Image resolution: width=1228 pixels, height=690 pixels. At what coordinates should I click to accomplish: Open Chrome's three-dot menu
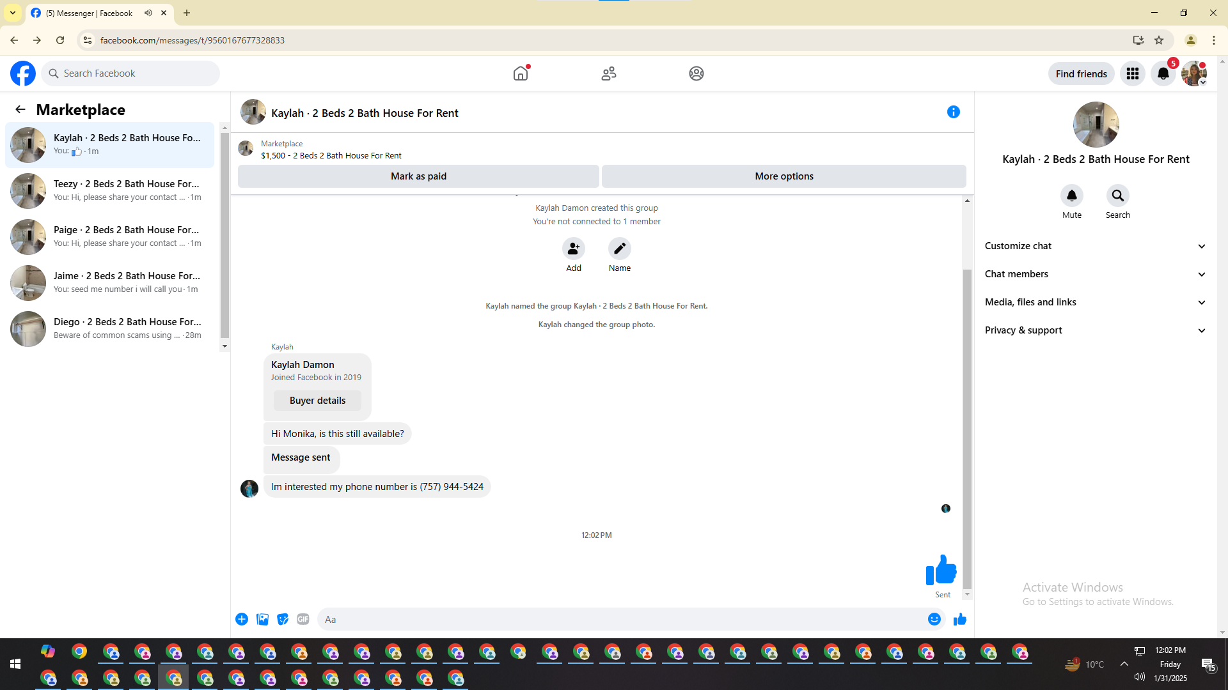pyautogui.click(x=1214, y=40)
